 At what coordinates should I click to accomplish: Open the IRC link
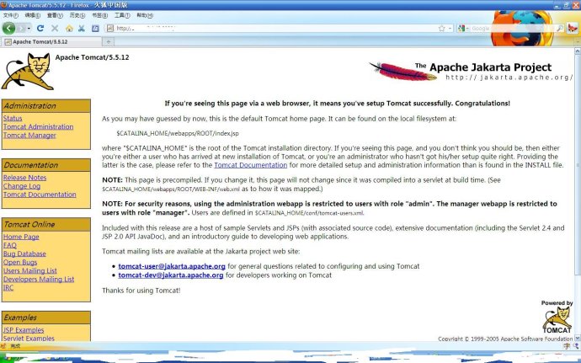point(8,288)
